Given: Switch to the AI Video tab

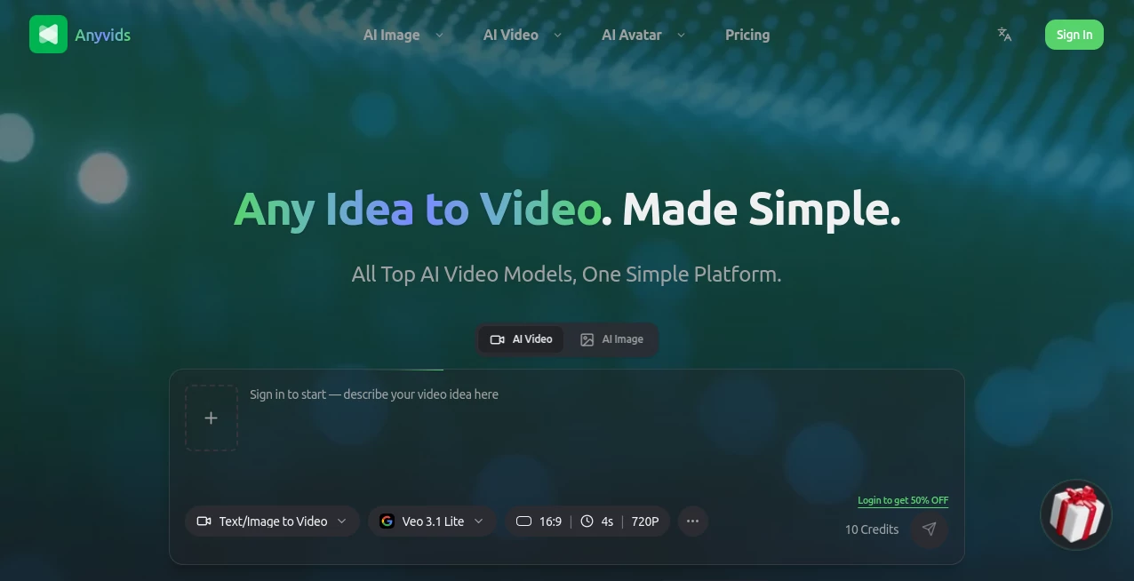Looking at the screenshot, I should click(521, 339).
